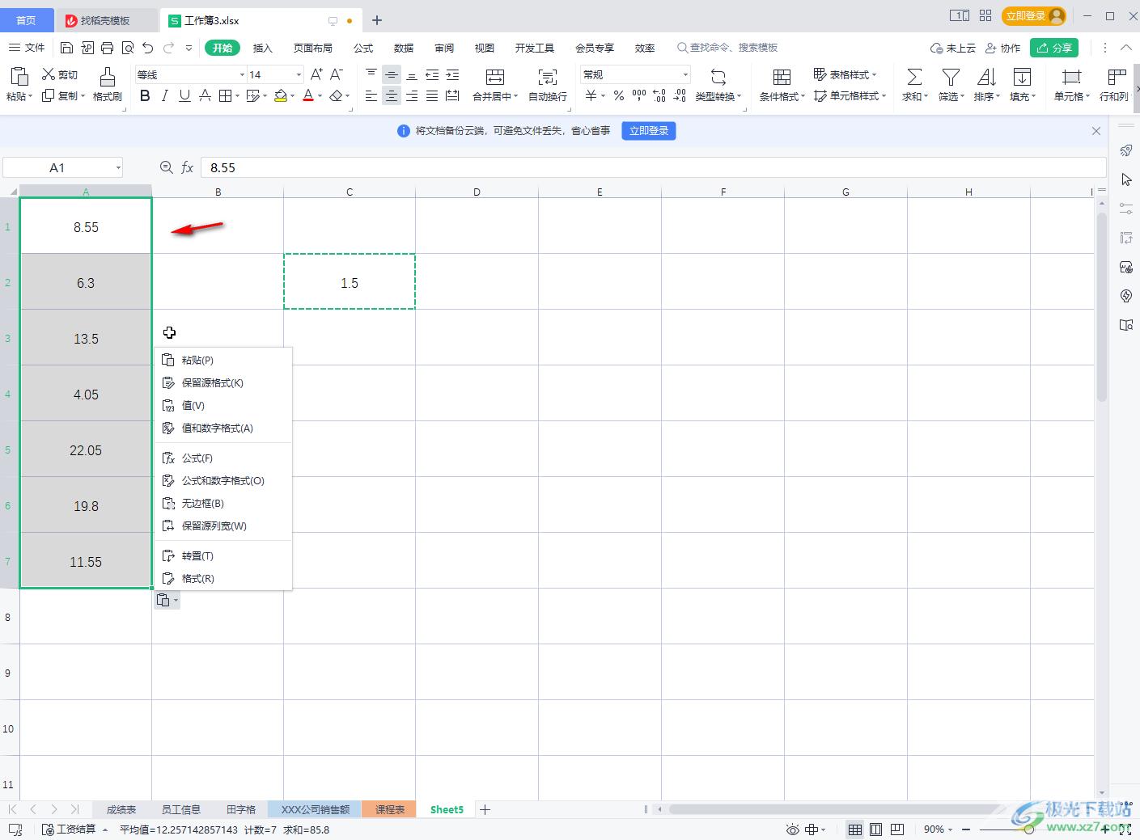The image size is (1140, 840).
Task: Click the Type Convert (类型转换) icon
Action: tap(718, 77)
